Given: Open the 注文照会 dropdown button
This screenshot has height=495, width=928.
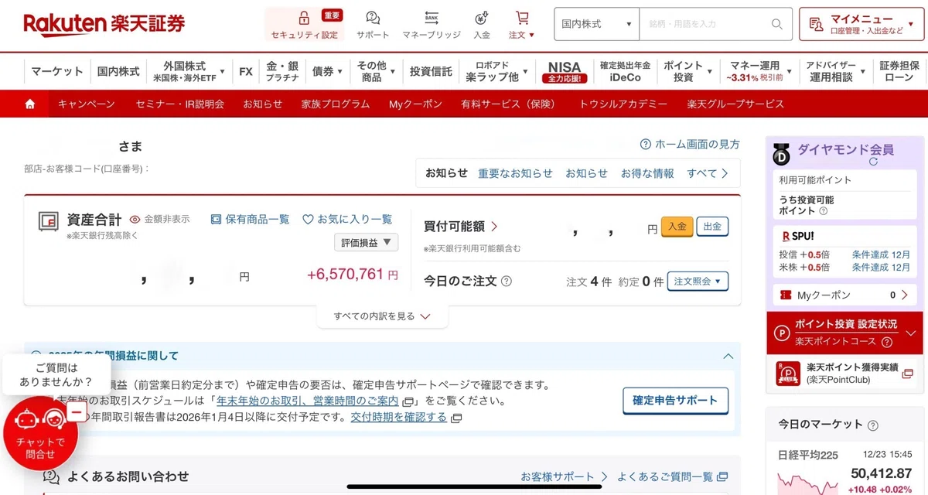Looking at the screenshot, I should (697, 282).
